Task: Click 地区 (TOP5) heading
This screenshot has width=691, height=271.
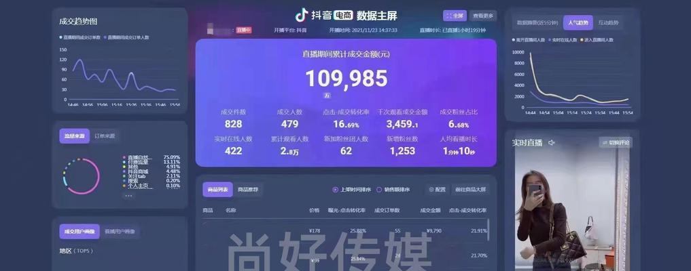Action: tap(76, 251)
